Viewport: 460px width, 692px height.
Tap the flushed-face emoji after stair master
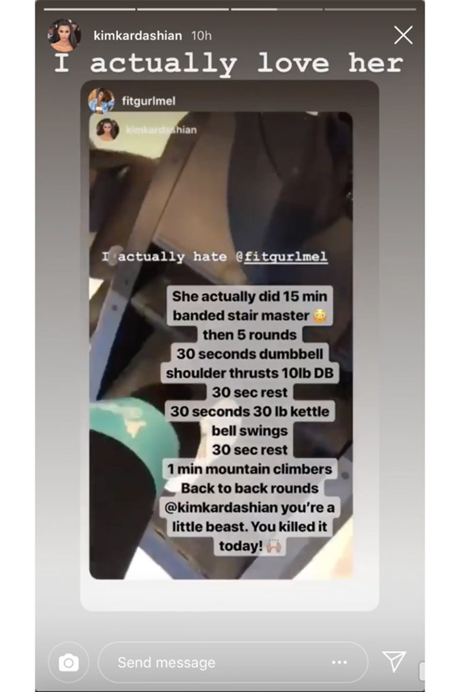(320, 315)
